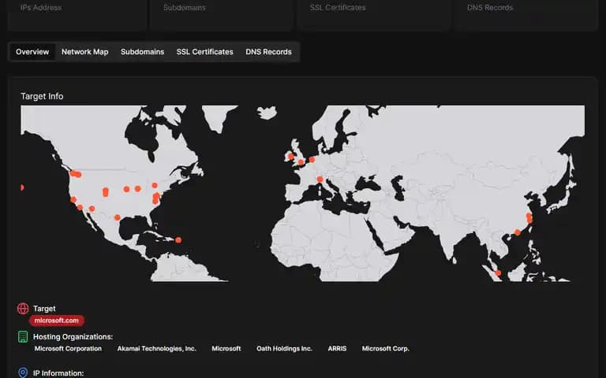Click the DNS Records stat card at top

click(526, 15)
